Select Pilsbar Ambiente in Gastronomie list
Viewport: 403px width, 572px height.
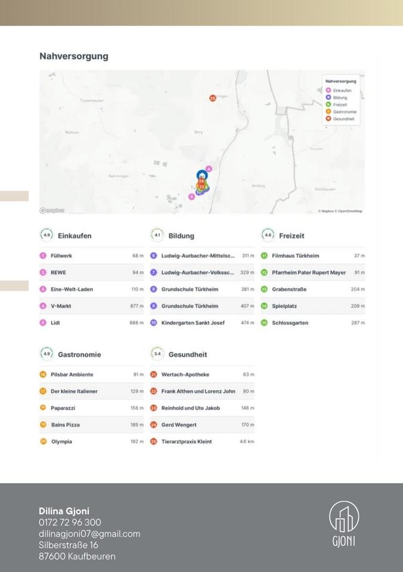[72, 375]
